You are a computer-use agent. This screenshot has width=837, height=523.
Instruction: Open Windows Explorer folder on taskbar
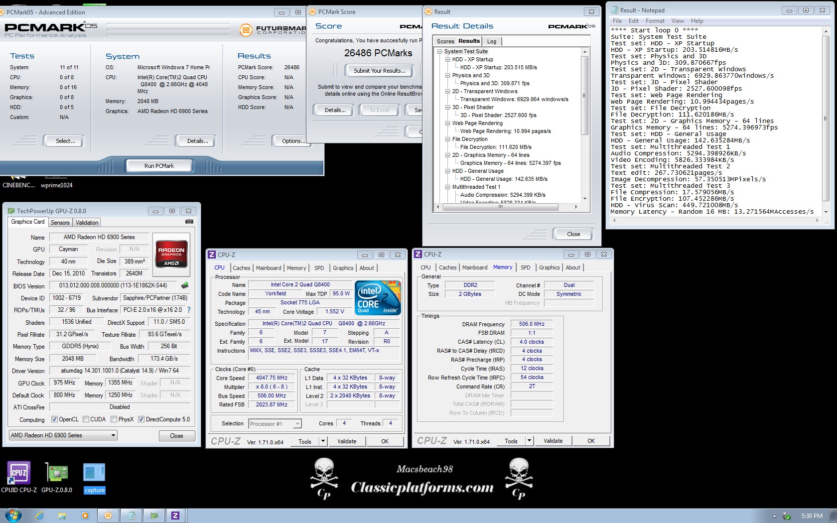pyautogui.click(x=62, y=516)
